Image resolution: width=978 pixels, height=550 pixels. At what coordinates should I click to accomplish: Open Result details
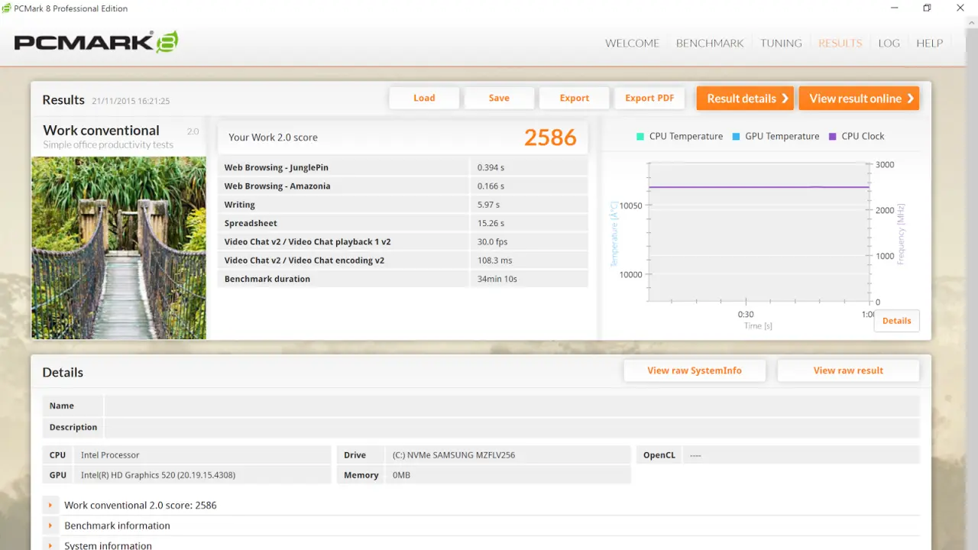tap(745, 98)
